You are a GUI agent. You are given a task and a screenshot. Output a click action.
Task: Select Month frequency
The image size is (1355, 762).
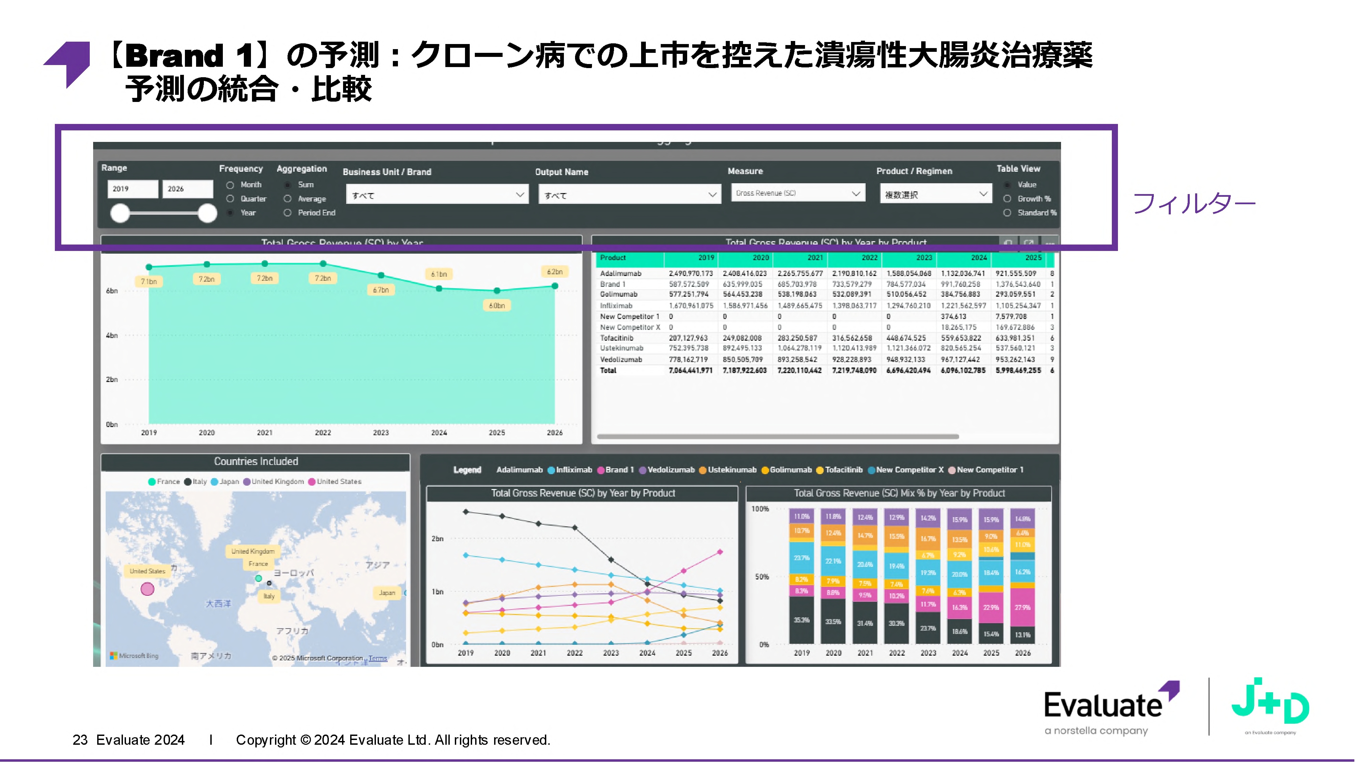230,185
